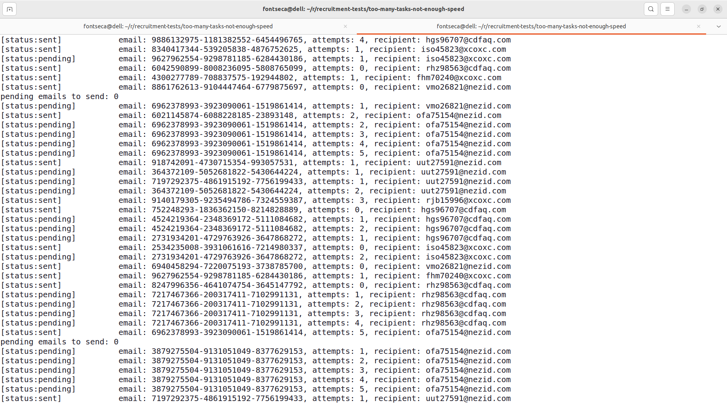Image resolution: width=727 pixels, height=414 pixels.
Task: Minimize the terminal window
Action: point(686,9)
